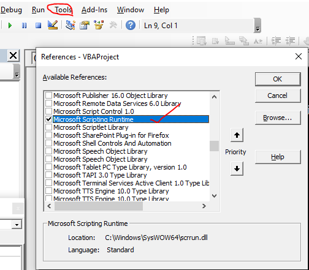Click the Browse... button
The height and width of the screenshot is (270, 309).
pos(278,118)
